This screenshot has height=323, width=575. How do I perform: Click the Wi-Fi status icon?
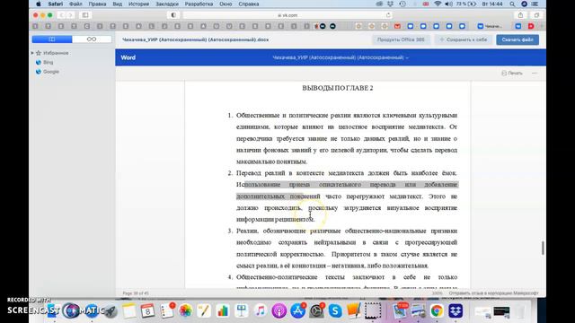[x=438, y=4]
